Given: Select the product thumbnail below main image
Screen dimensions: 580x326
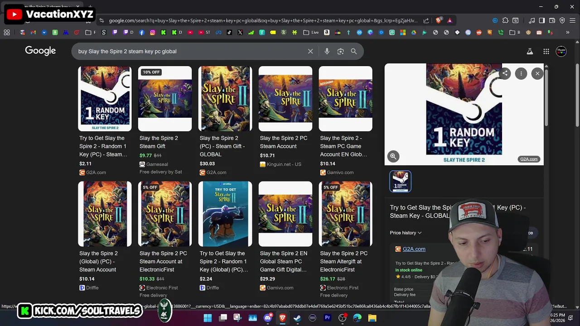Looking at the screenshot, I should 401,181.
